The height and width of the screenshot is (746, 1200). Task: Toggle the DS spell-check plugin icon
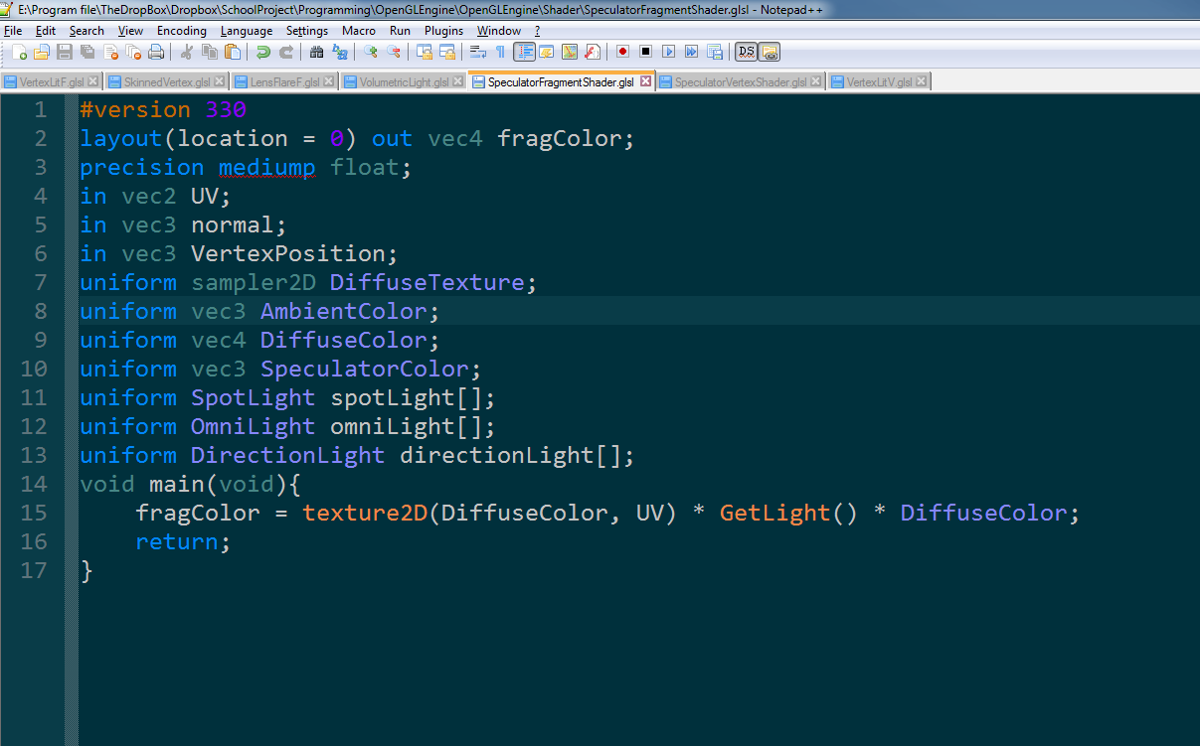(x=746, y=52)
